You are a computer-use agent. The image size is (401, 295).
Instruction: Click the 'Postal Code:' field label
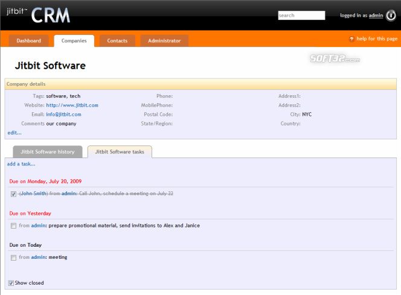(158, 115)
